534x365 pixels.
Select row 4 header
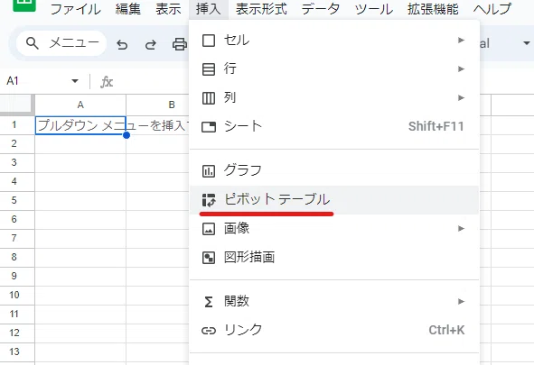tap(17, 182)
